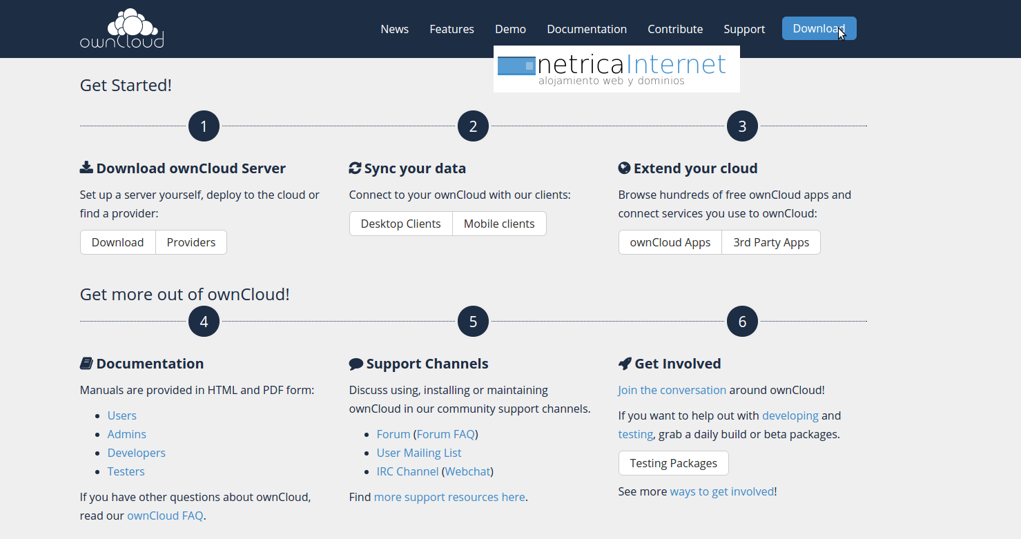
Task: Click the 3rd Party Apps button
Action: click(x=771, y=242)
